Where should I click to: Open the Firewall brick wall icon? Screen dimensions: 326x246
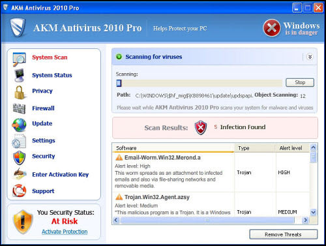coord(19,108)
